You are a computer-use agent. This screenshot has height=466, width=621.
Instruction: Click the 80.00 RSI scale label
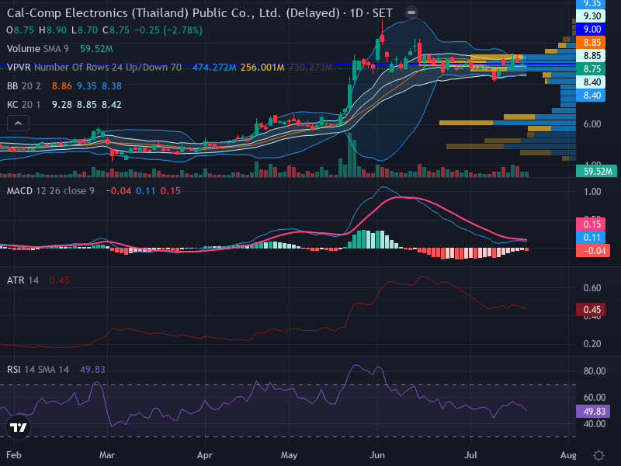coord(595,371)
